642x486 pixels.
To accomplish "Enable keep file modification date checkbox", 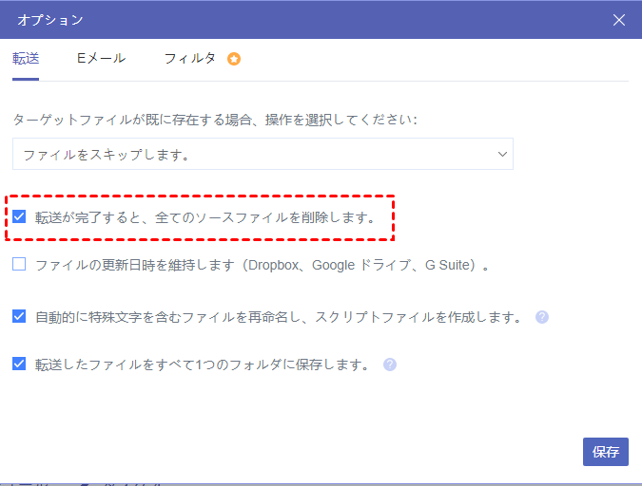I will [19, 264].
